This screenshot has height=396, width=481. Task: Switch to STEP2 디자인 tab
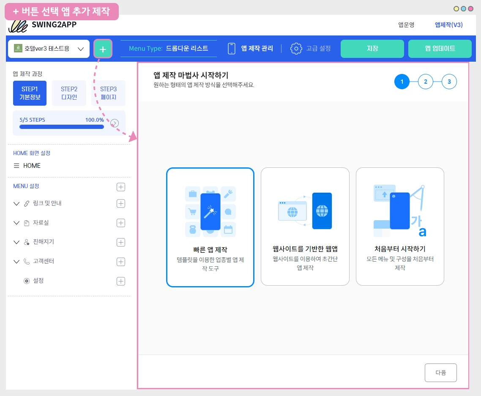tap(69, 93)
